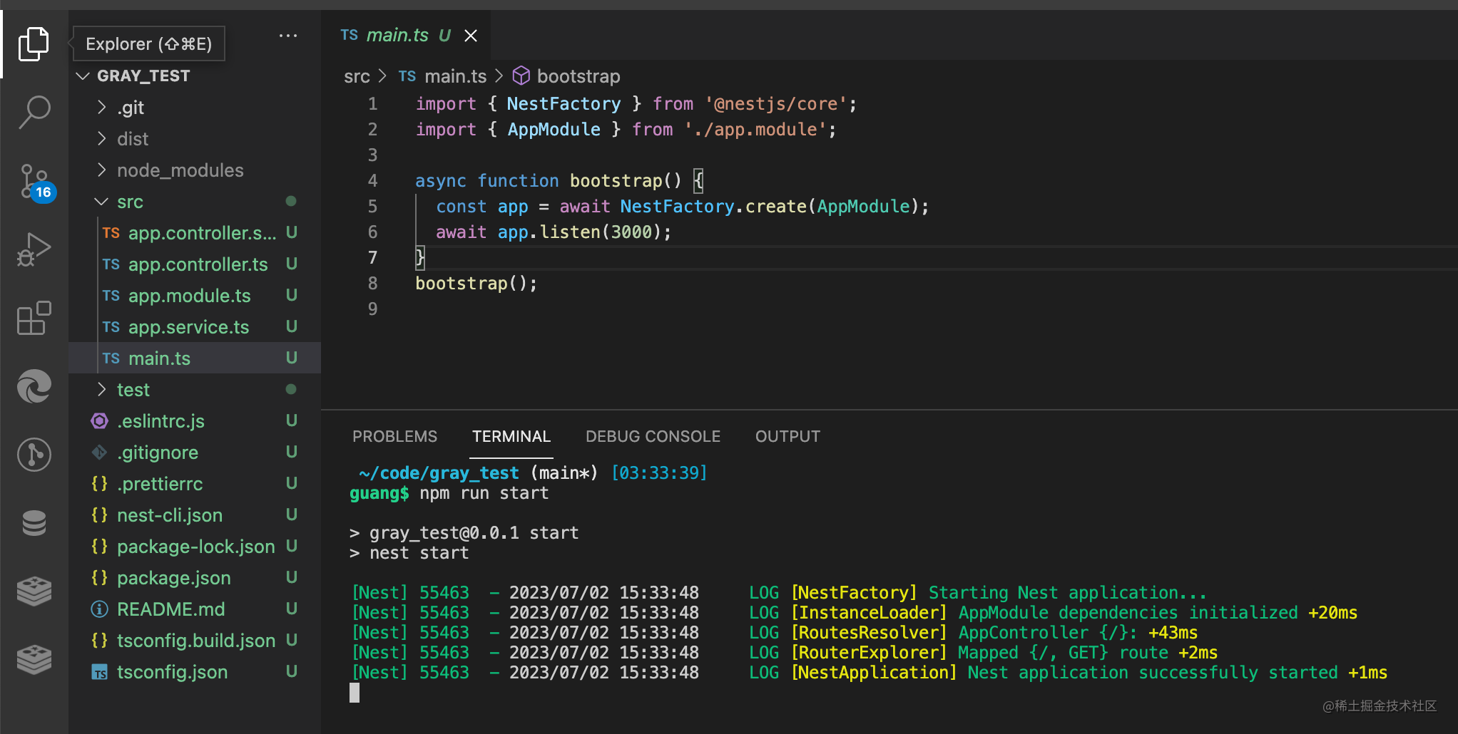Close the main.ts editor tab

click(x=471, y=36)
